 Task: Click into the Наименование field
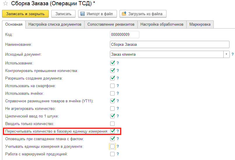(169, 45)
